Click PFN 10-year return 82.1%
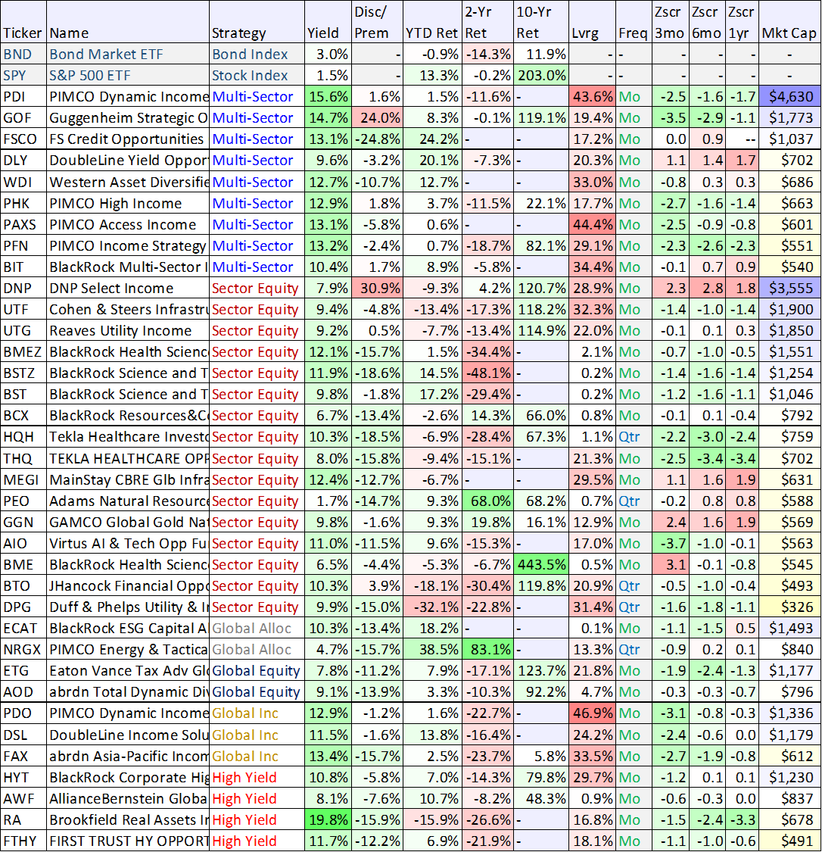 click(540, 245)
